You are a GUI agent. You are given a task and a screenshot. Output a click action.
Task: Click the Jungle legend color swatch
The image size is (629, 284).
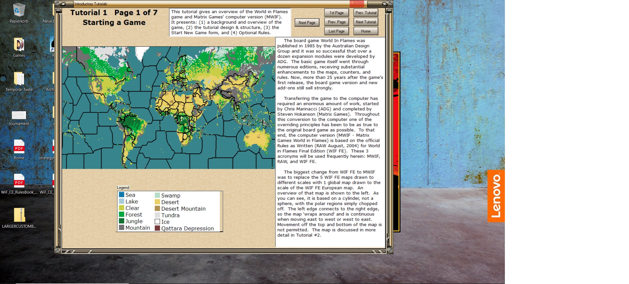[x=121, y=221]
